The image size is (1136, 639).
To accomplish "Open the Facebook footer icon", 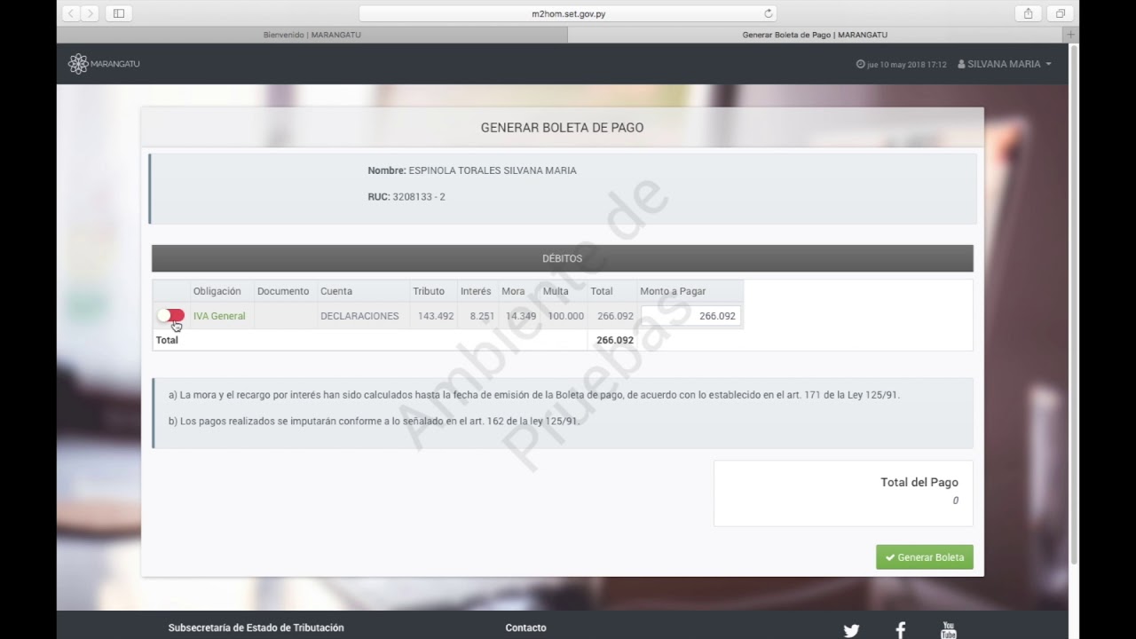I will [x=900, y=630].
